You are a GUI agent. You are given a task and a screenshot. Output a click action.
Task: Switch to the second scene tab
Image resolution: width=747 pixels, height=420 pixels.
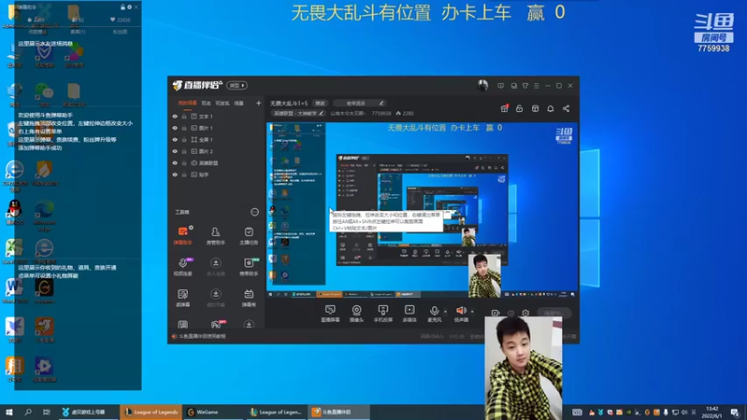pyautogui.click(x=205, y=103)
